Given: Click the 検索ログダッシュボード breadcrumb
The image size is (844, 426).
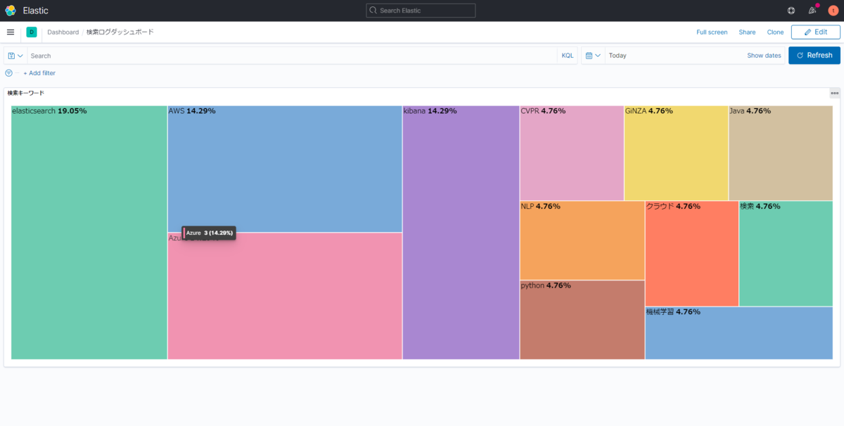Looking at the screenshot, I should coord(120,32).
